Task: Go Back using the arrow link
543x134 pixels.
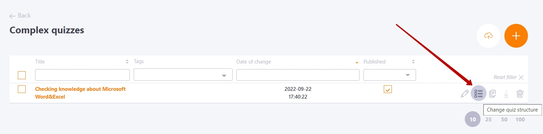Action: point(20,15)
